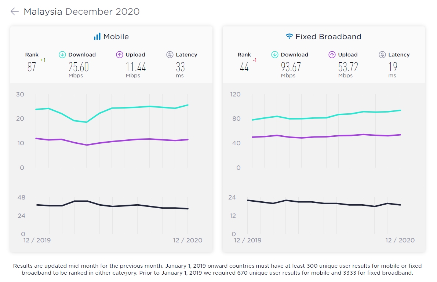Click Fixed Broadband chart 12 / 2019 marker
437x282 pixels.
click(248, 241)
